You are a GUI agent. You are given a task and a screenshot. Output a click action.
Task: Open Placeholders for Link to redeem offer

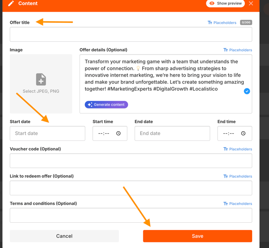(x=238, y=177)
